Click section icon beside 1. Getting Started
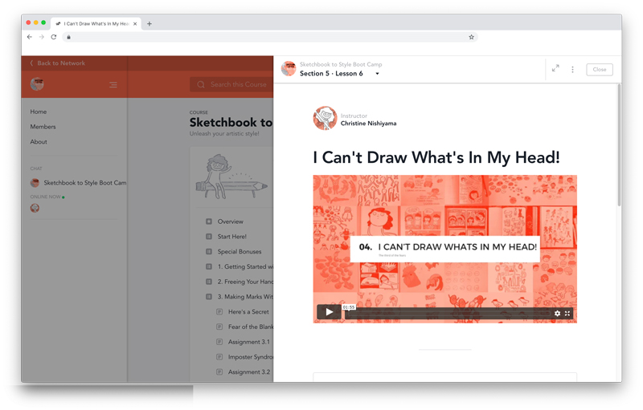 point(209,267)
